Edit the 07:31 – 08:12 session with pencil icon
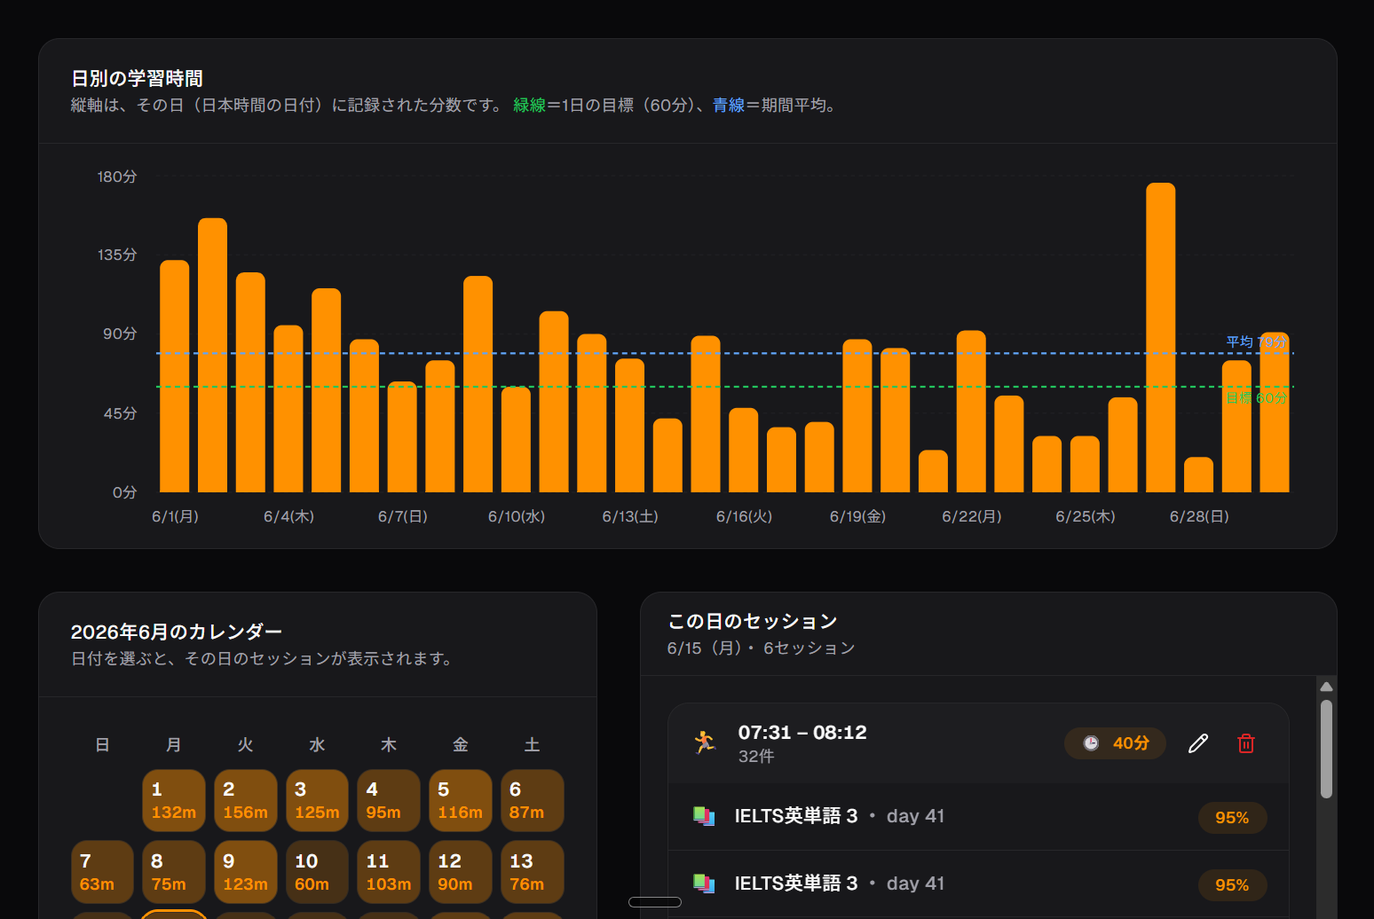The height and width of the screenshot is (919, 1374). point(1198,743)
